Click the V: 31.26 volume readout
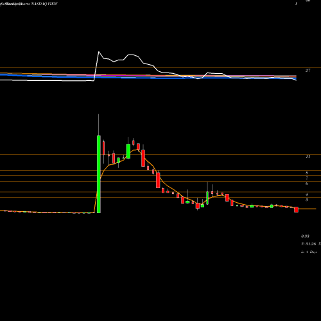The width and height of the screenshot is (321, 321). point(308,244)
